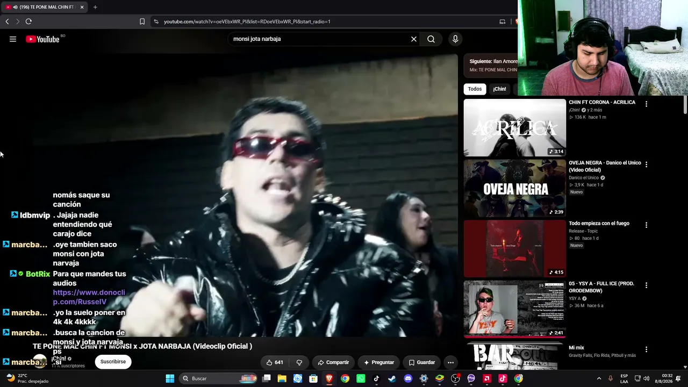Open the ACRILICA video thumbnail
The image size is (688, 387).
tap(515, 128)
